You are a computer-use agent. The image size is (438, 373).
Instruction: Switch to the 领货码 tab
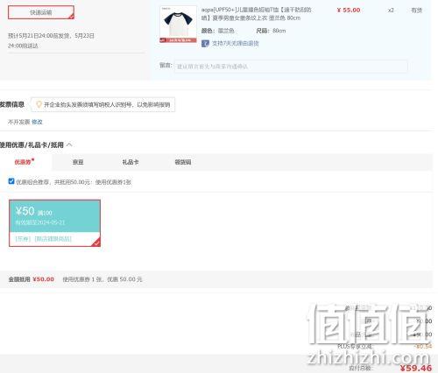tap(183, 162)
